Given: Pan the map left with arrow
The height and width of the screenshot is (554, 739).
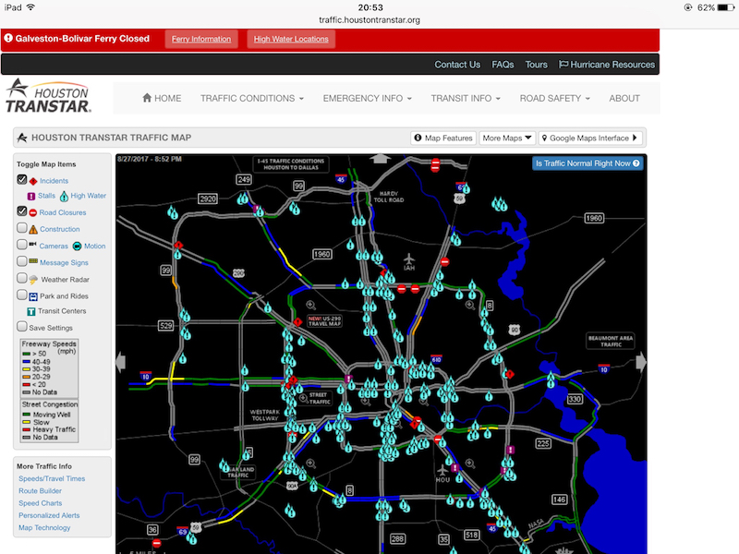Looking at the screenshot, I should tap(121, 362).
